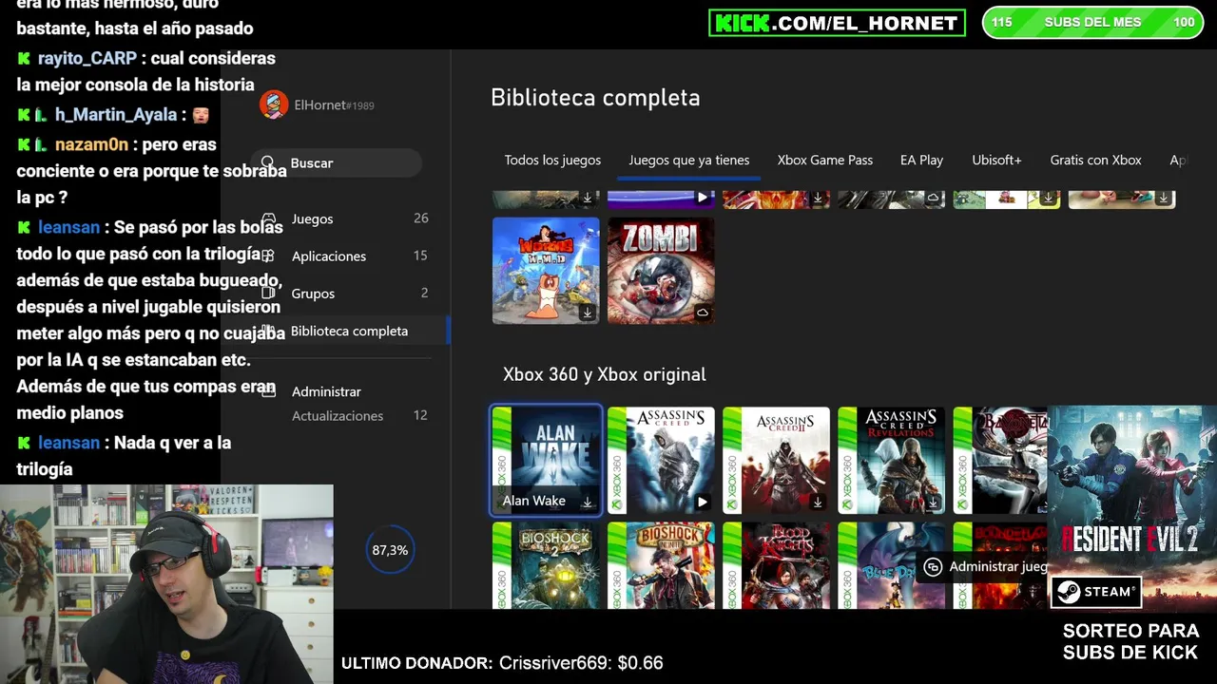This screenshot has height=684, width=1217.
Task: Open ElHornet profile avatar
Action: [274, 104]
